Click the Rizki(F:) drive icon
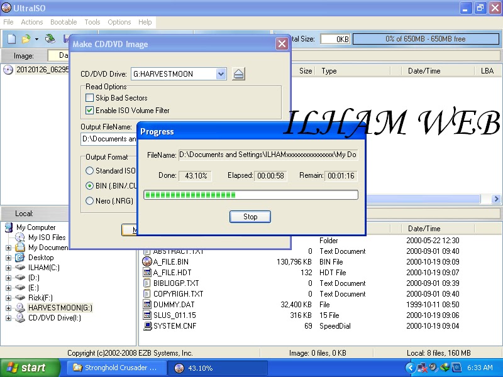 coord(20,297)
